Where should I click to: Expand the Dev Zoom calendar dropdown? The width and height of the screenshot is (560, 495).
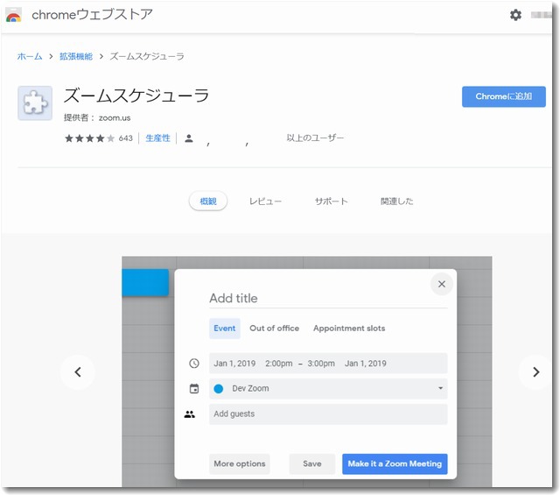(440, 388)
